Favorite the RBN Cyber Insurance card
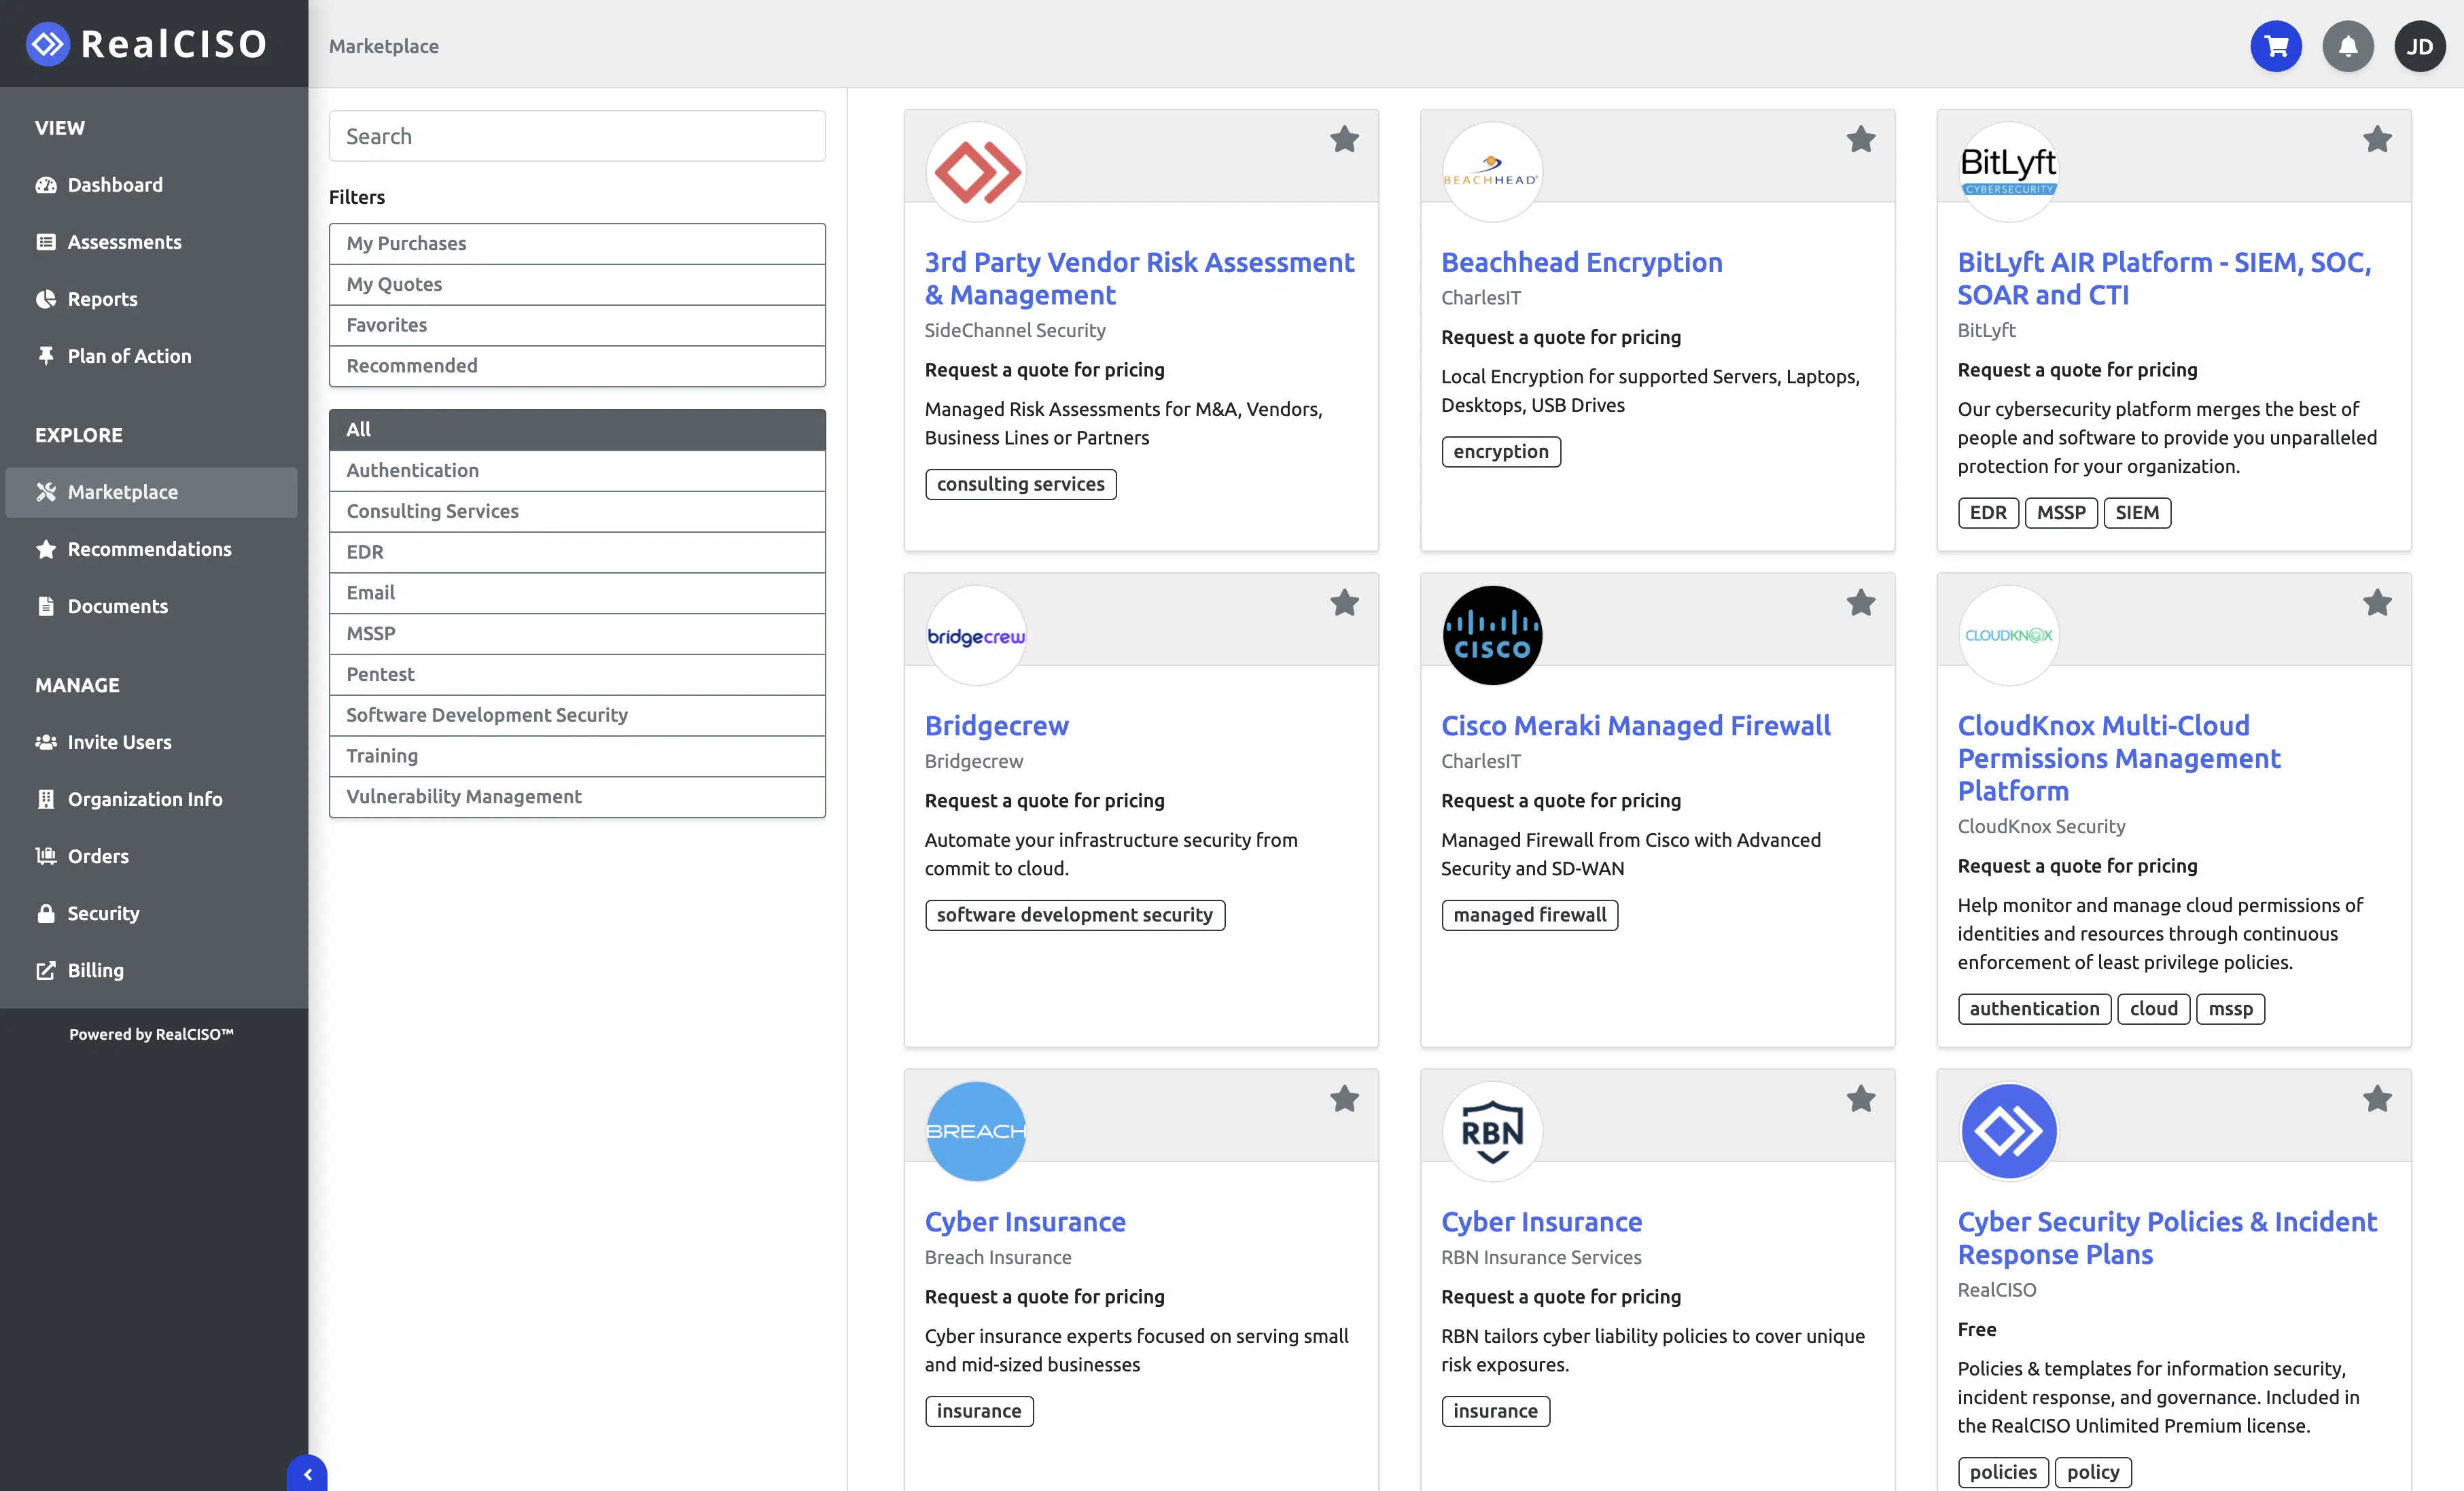Image resolution: width=2464 pixels, height=1491 pixels. tap(1861, 1099)
